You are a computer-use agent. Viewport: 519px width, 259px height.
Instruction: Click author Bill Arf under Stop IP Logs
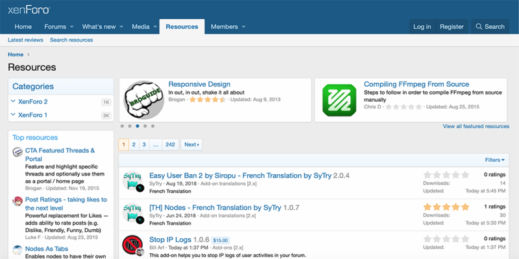(157, 247)
